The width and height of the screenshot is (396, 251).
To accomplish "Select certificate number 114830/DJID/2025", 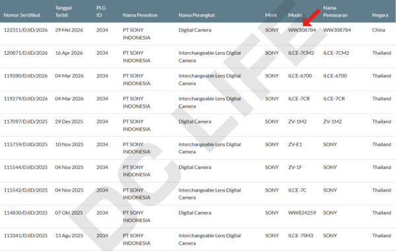I will [26, 213].
